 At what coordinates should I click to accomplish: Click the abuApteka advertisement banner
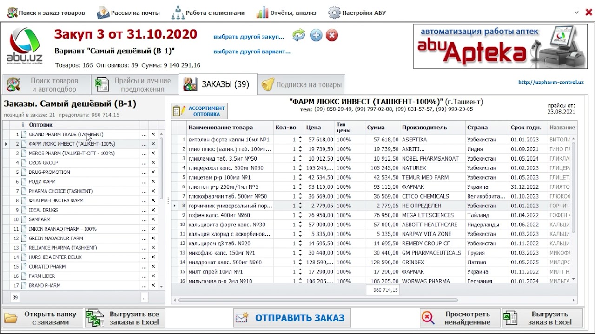(x=500, y=45)
